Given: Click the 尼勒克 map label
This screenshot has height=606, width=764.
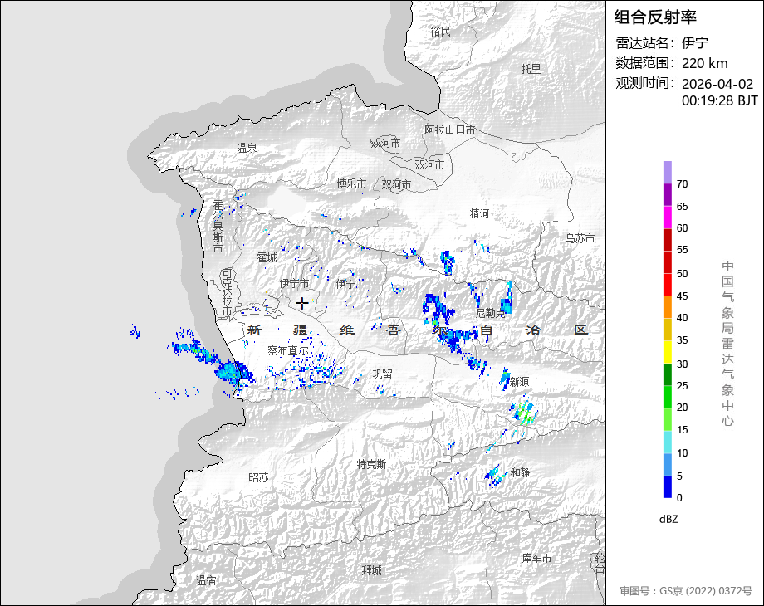Looking at the screenshot, I should (x=490, y=313).
